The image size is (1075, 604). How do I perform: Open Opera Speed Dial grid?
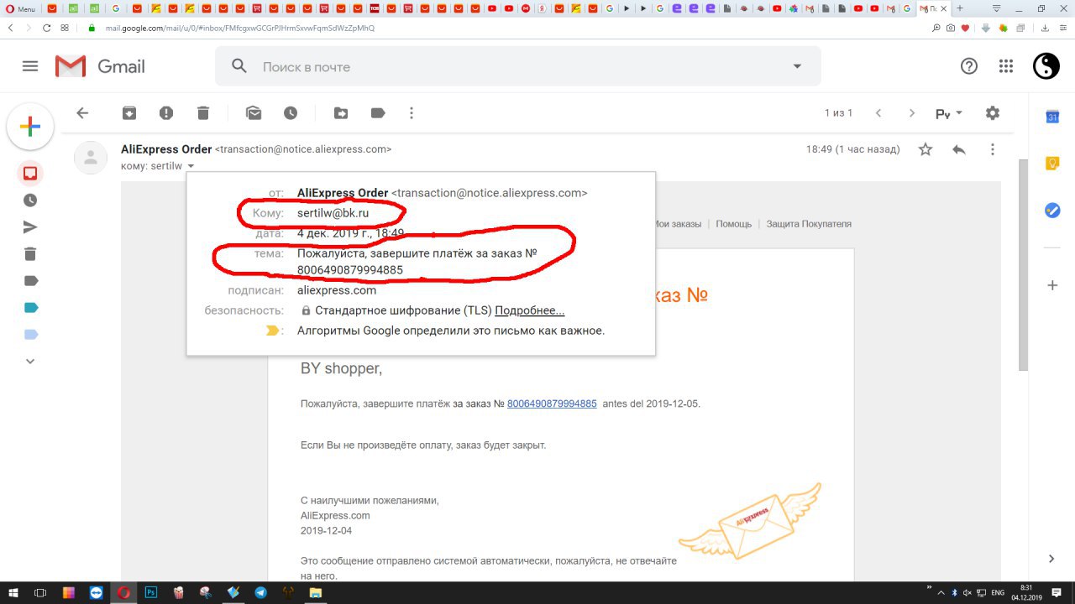(x=65, y=28)
